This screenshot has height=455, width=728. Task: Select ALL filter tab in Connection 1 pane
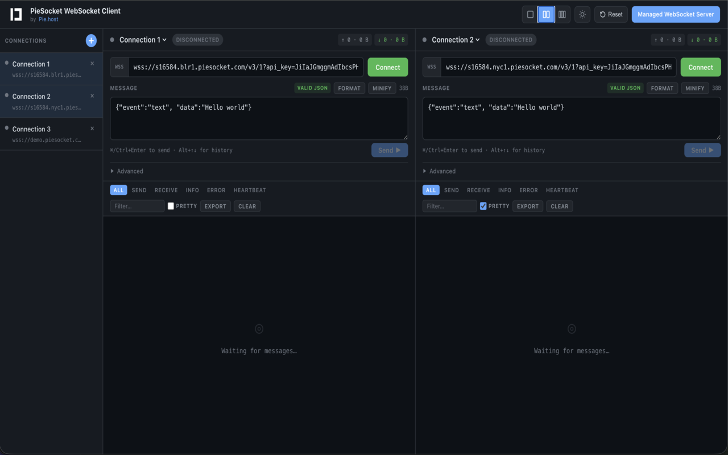[x=118, y=190]
